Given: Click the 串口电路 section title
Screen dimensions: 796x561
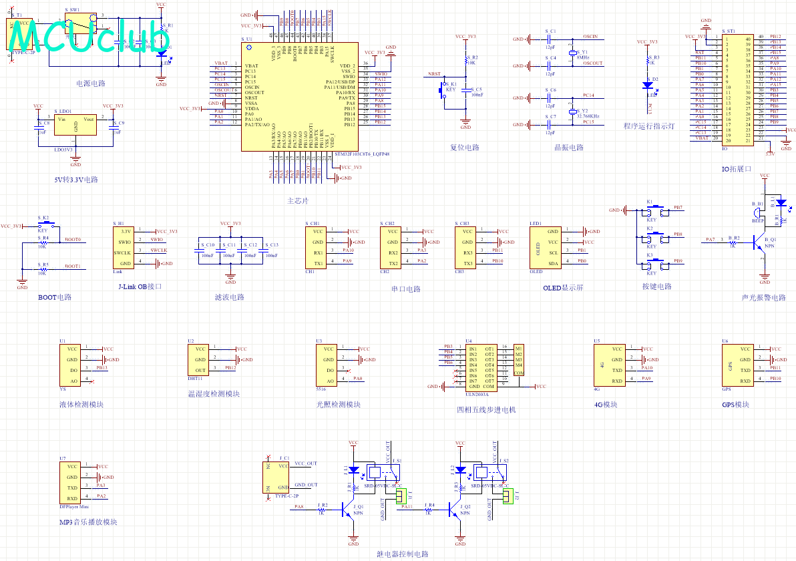Looking at the screenshot, I should click(x=406, y=289).
